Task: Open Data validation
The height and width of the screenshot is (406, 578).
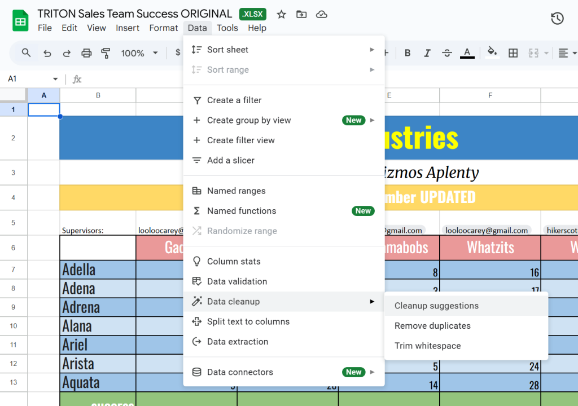Action: pos(284,281)
